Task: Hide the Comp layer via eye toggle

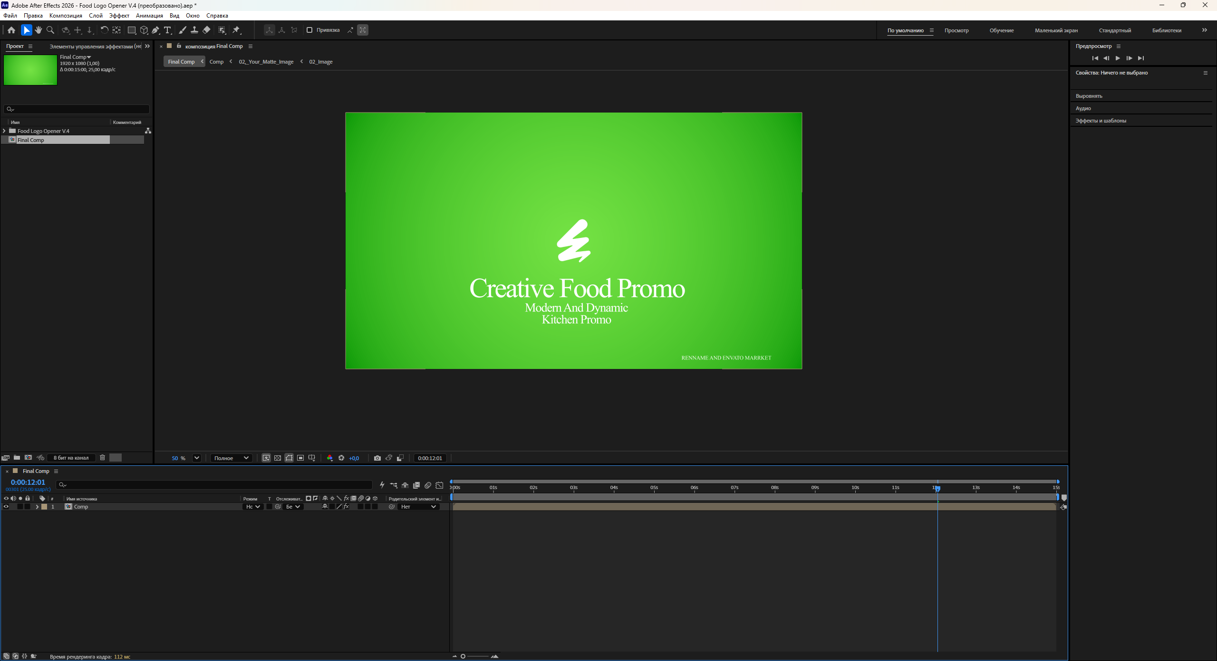Action: (6, 507)
